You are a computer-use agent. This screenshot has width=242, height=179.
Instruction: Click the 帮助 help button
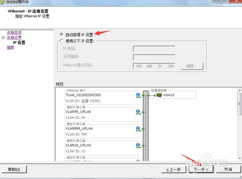(14, 169)
